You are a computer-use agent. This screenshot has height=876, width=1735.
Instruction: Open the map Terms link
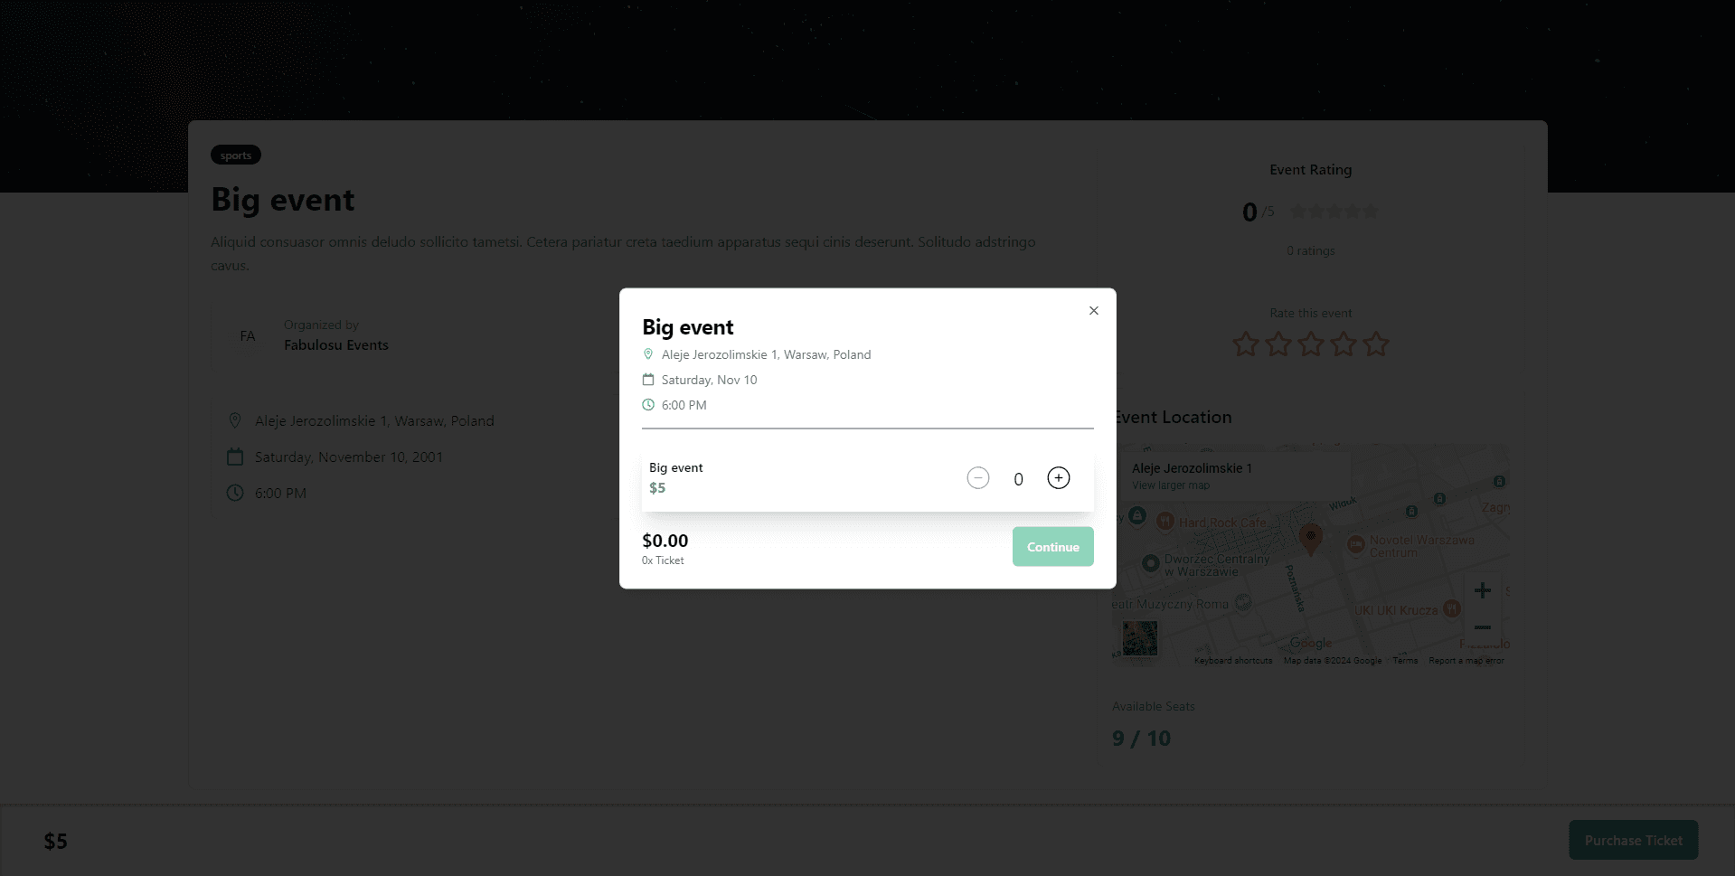1404,661
